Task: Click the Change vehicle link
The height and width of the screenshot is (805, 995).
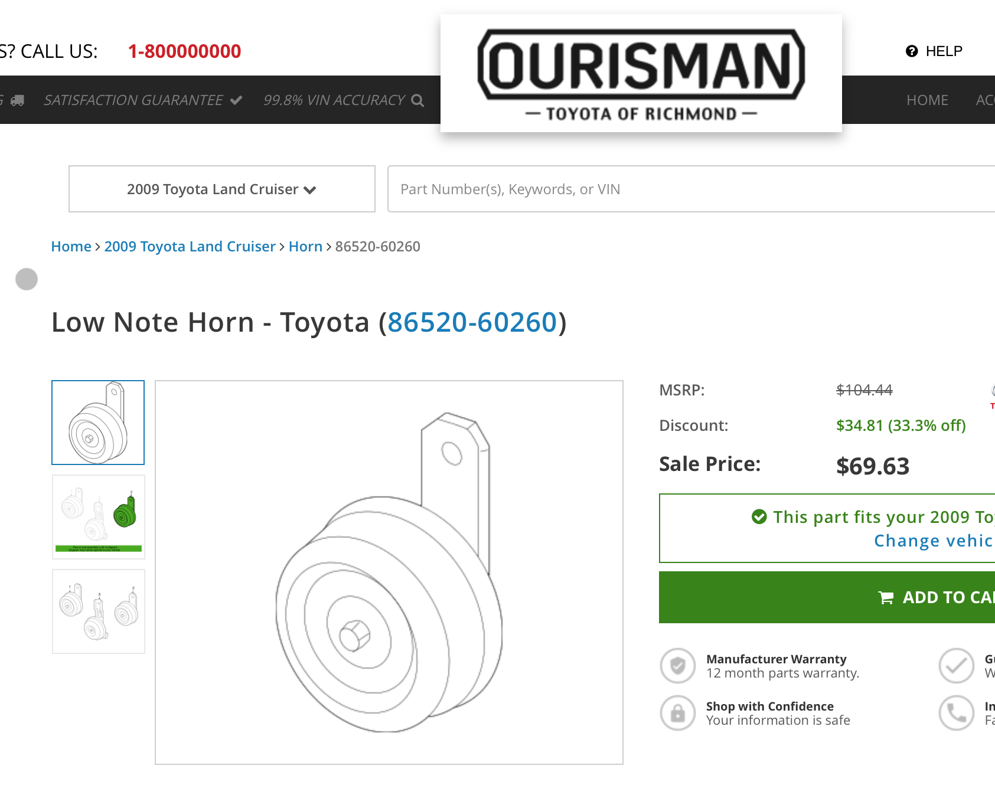Action: (x=934, y=541)
